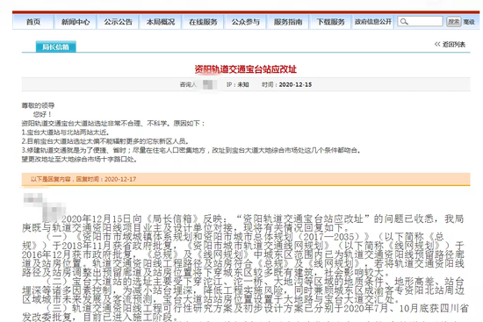This screenshot has width=483, height=322.
Task: Open the 本局概况 navigation item
Action: tap(161, 22)
